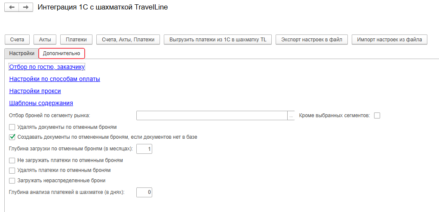The image size is (439, 212).
Task: Enable 'Удалять платежи по отменным броням'
Action: coord(12,170)
